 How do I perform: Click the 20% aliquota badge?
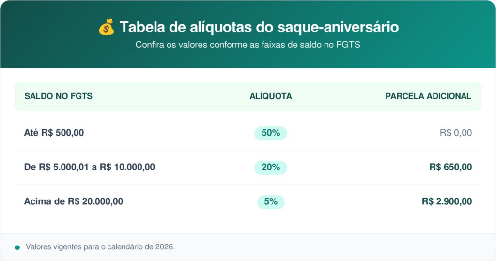pyautogui.click(x=270, y=168)
